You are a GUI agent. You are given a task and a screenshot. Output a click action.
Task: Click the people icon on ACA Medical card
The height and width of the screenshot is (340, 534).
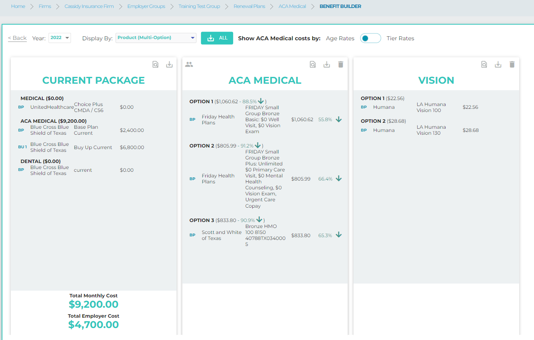tap(189, 65)
